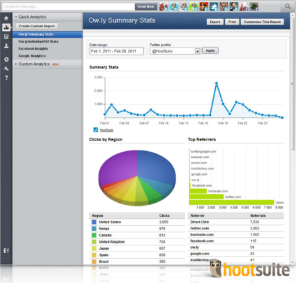This screenshot has width=296, height=283.
Task: Click the HootSuite legend link below chart
Action: pyautogui.click(x=107, y=130)
